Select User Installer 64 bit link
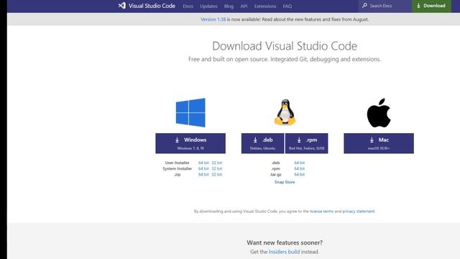The image size is (460, 259). 203,163
